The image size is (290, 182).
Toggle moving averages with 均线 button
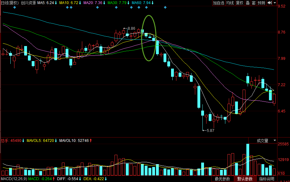click(230, 3)
